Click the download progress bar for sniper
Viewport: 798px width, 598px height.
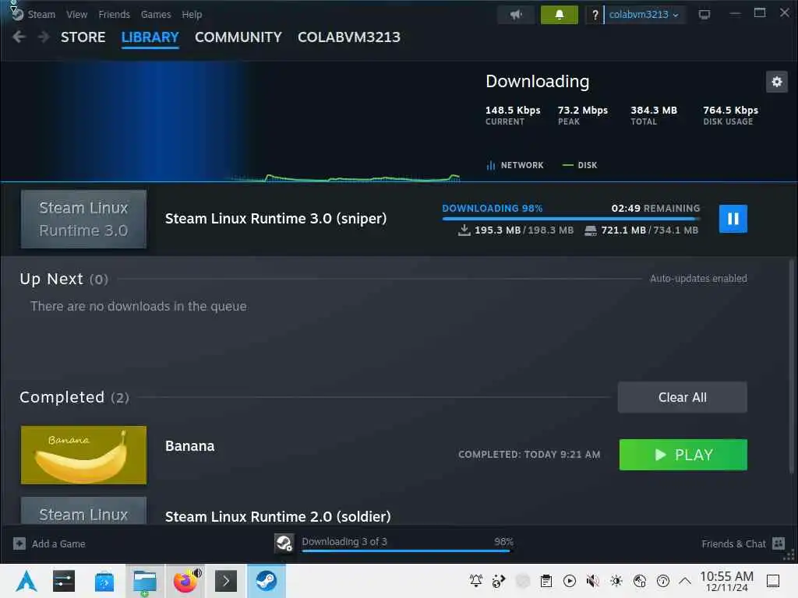(x=571, y=219)
